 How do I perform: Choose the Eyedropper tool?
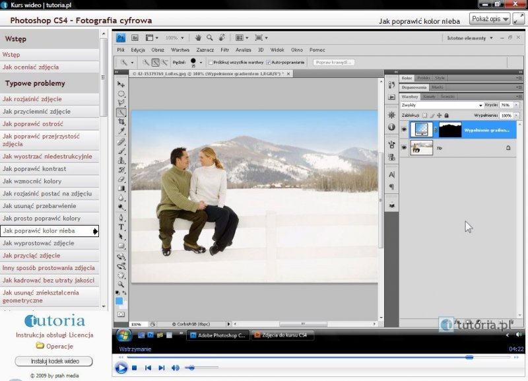(121, 131)
